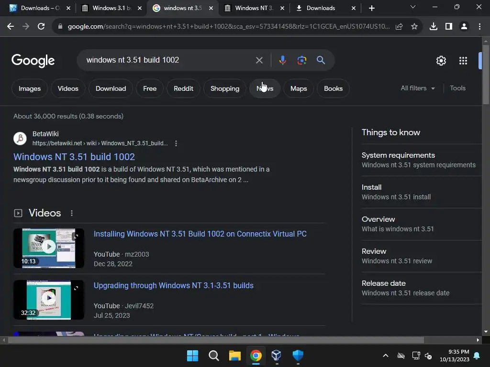The width and height of the screenshot is (490, 367).
Task: Click the address bar URL
Action: point(228,27)
